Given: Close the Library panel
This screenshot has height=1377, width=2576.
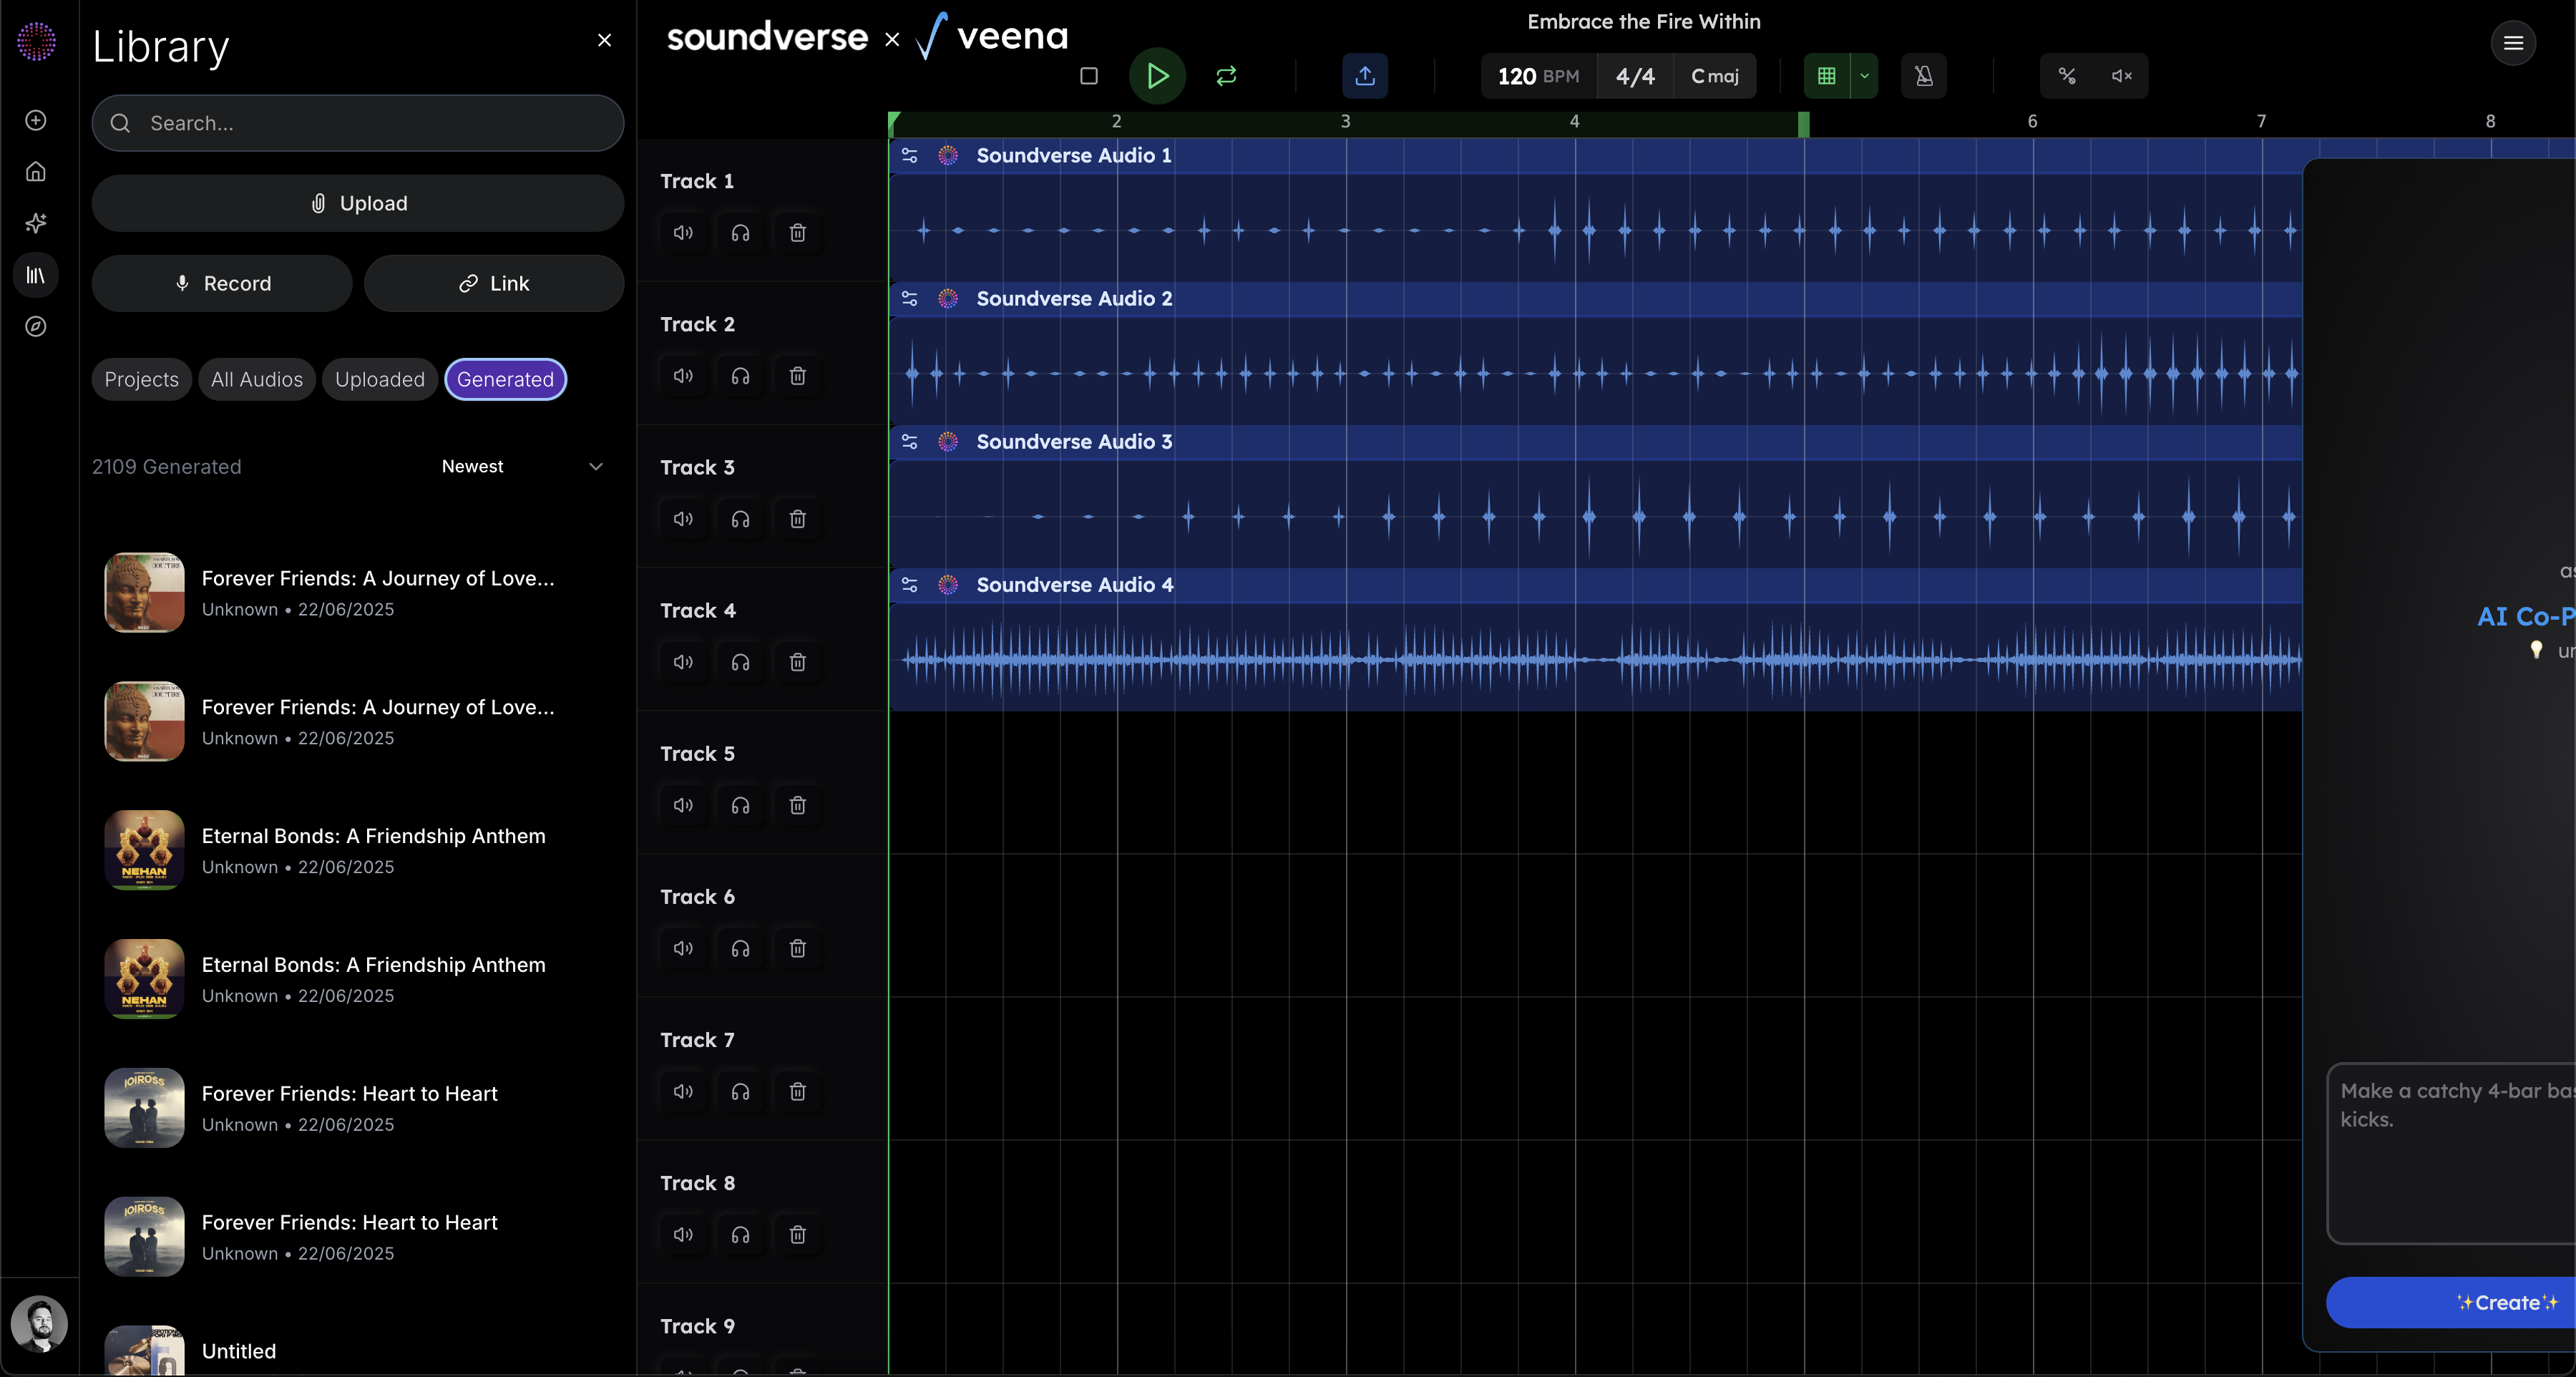Looking at the screenshot, I should click(x=604, y=40).
